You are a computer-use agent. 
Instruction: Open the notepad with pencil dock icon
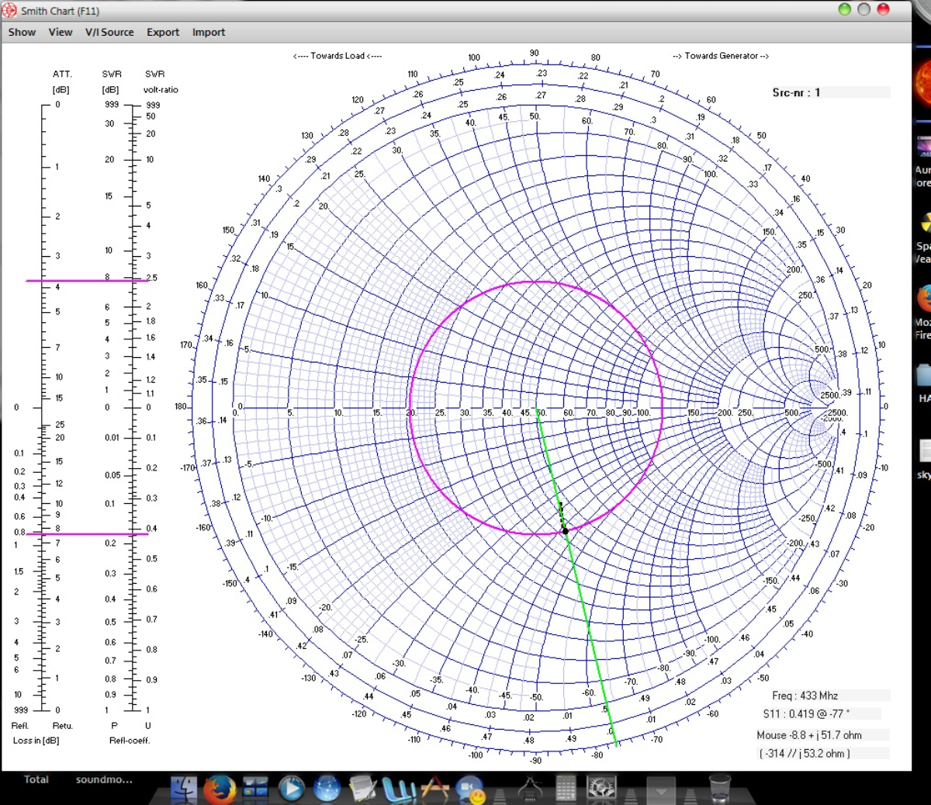click(x=362, y=789)
